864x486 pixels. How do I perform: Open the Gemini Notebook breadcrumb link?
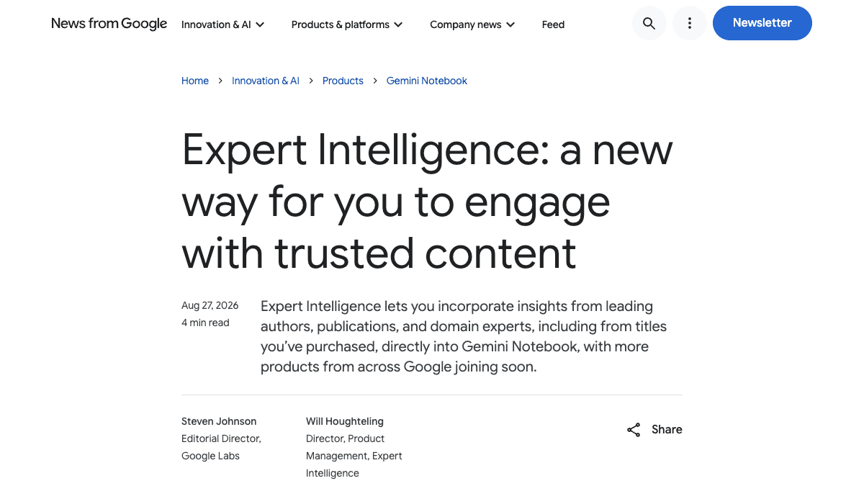(x=427, y=81)
